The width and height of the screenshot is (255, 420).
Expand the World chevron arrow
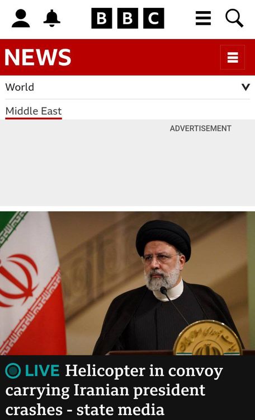pos(245,87)
